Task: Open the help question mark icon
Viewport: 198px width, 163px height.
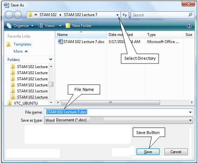Action: point(189,26)
